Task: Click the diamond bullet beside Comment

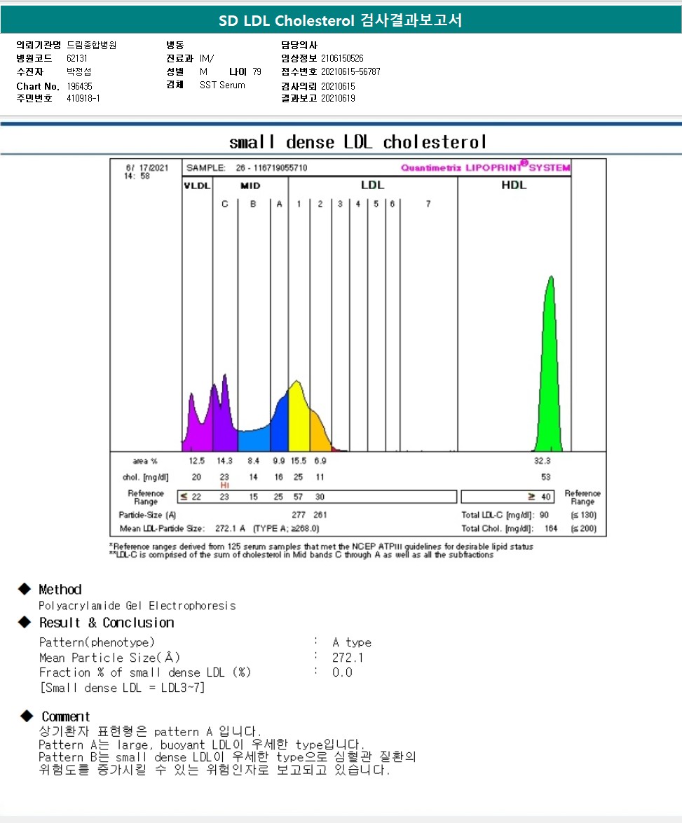Action: tap(27, 715)
